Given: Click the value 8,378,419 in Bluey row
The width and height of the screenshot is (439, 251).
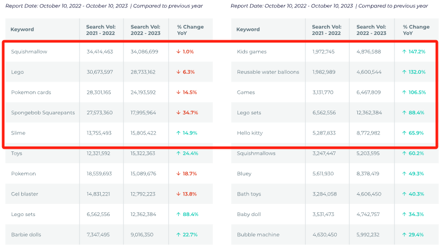Looking at the screenshot, I should pyautogui.click(x=368, y=174).
